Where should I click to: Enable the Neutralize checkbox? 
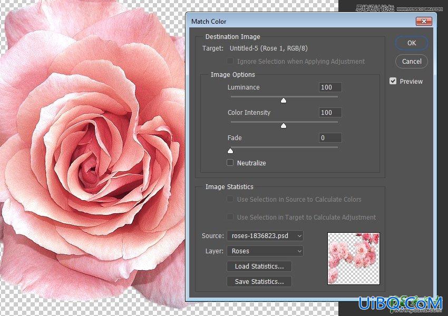230,163
